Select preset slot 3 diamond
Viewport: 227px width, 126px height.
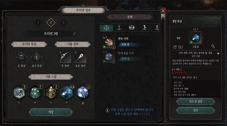[64, 23]
